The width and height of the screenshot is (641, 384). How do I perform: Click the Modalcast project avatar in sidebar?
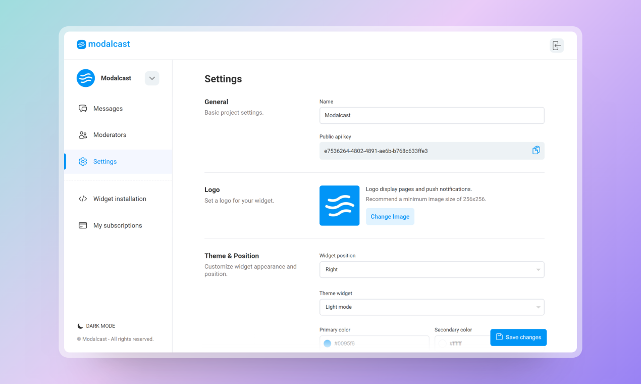(86, 78)
